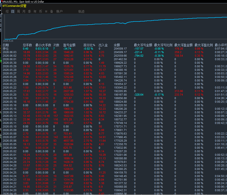Click the 159842.31 balance value
This screenshot has width=227, height=195.
pyautogui.click(x=120, y=190)
